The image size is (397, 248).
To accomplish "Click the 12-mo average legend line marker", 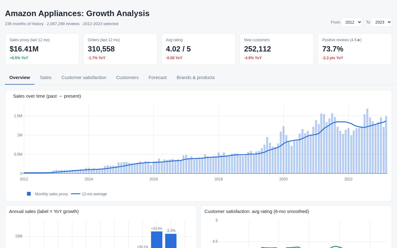I will (76, 194).
